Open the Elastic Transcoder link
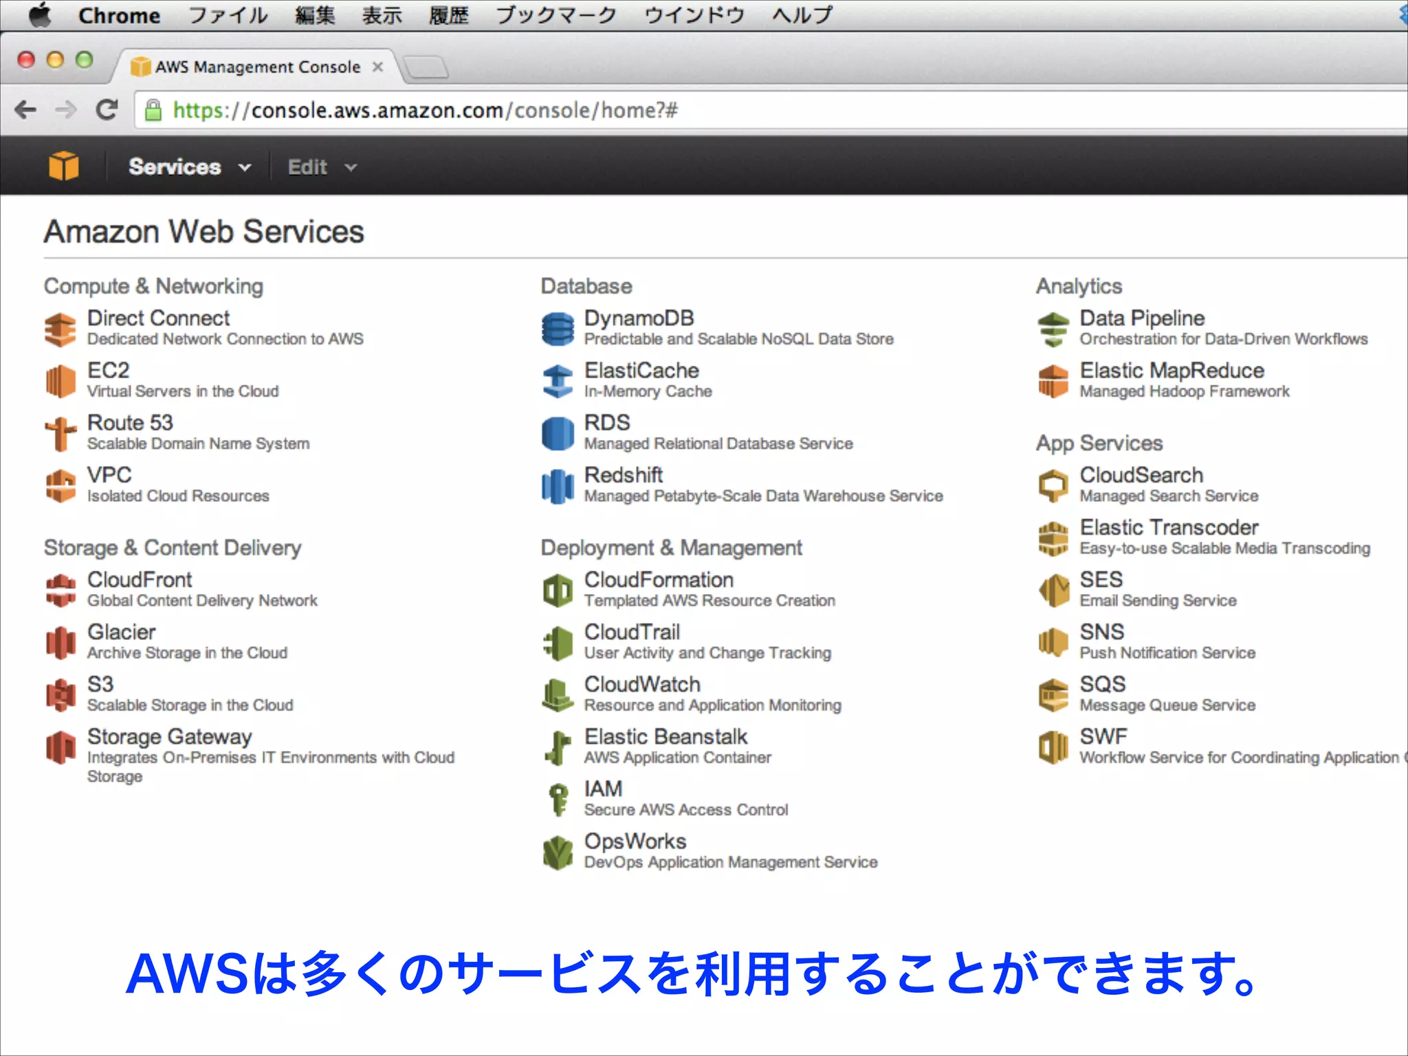The height and width of the screenshot is (1056, 1408). [x=1169, y=527]
